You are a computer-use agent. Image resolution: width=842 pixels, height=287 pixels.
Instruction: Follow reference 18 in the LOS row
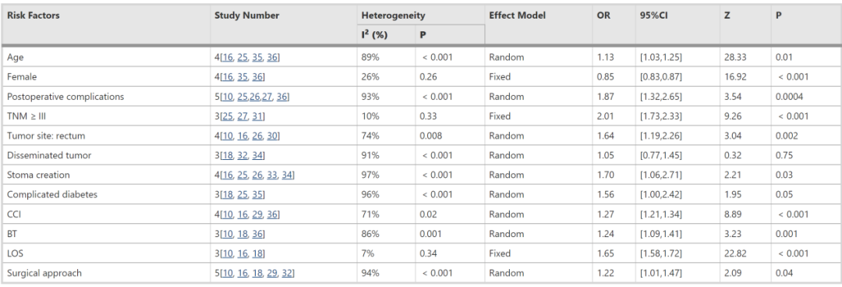(256, 253)
